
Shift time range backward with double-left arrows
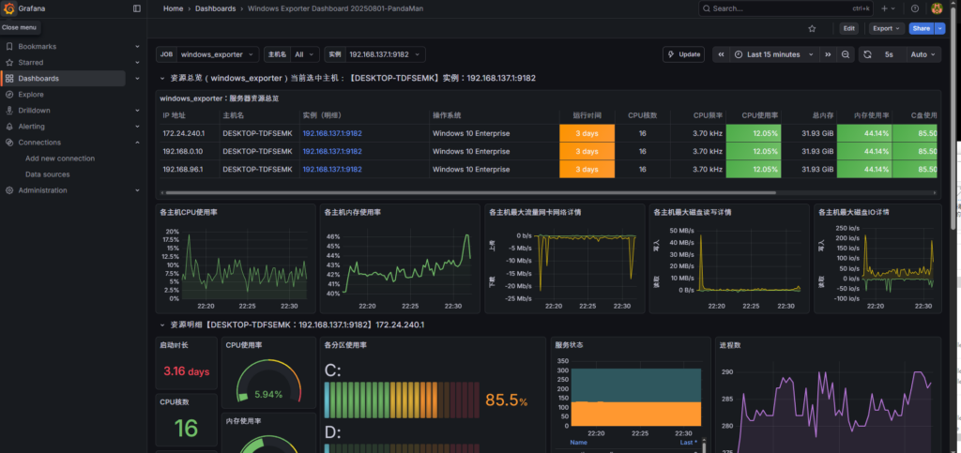(721, 54)
